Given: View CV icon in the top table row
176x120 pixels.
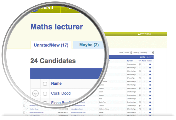Looking at the screenshot, I should [x=140, y=64].
